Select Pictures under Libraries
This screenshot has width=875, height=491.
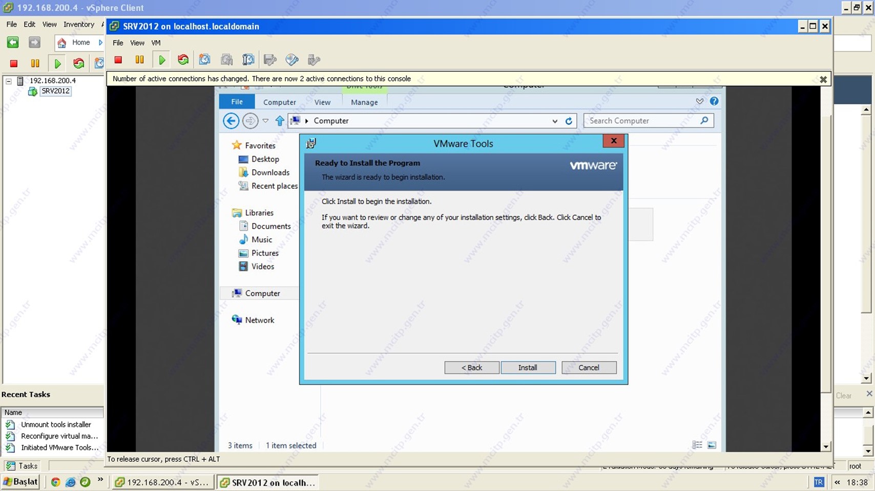(265, 253)
